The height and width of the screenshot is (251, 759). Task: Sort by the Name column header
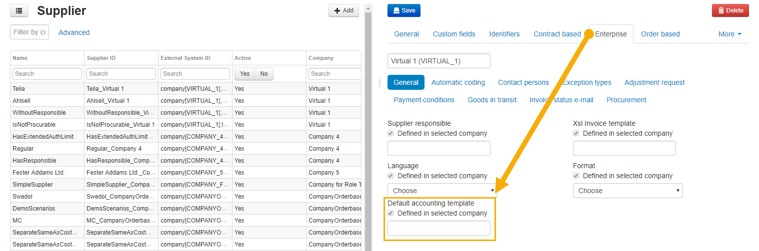tap(47, 58)
